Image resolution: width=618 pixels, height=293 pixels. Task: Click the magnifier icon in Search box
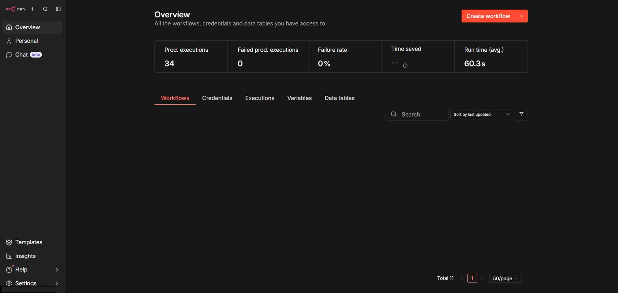(394, 114)
